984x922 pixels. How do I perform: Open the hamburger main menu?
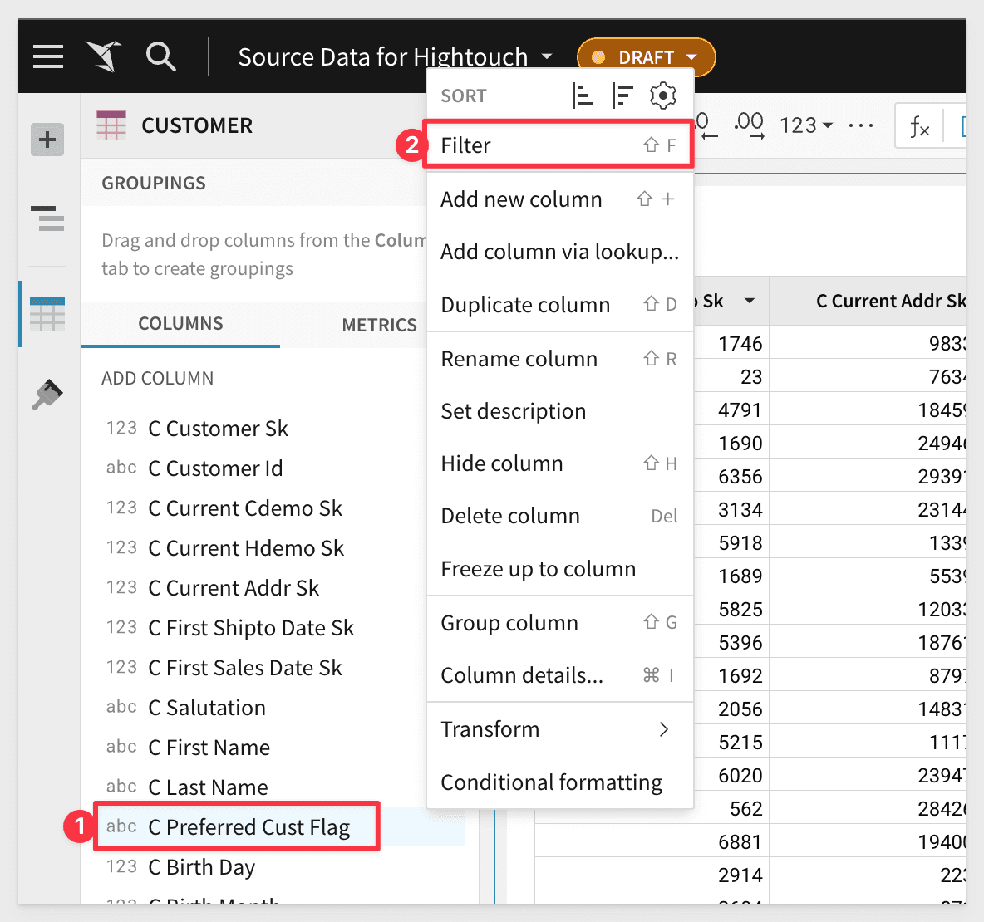pos(48,56)
